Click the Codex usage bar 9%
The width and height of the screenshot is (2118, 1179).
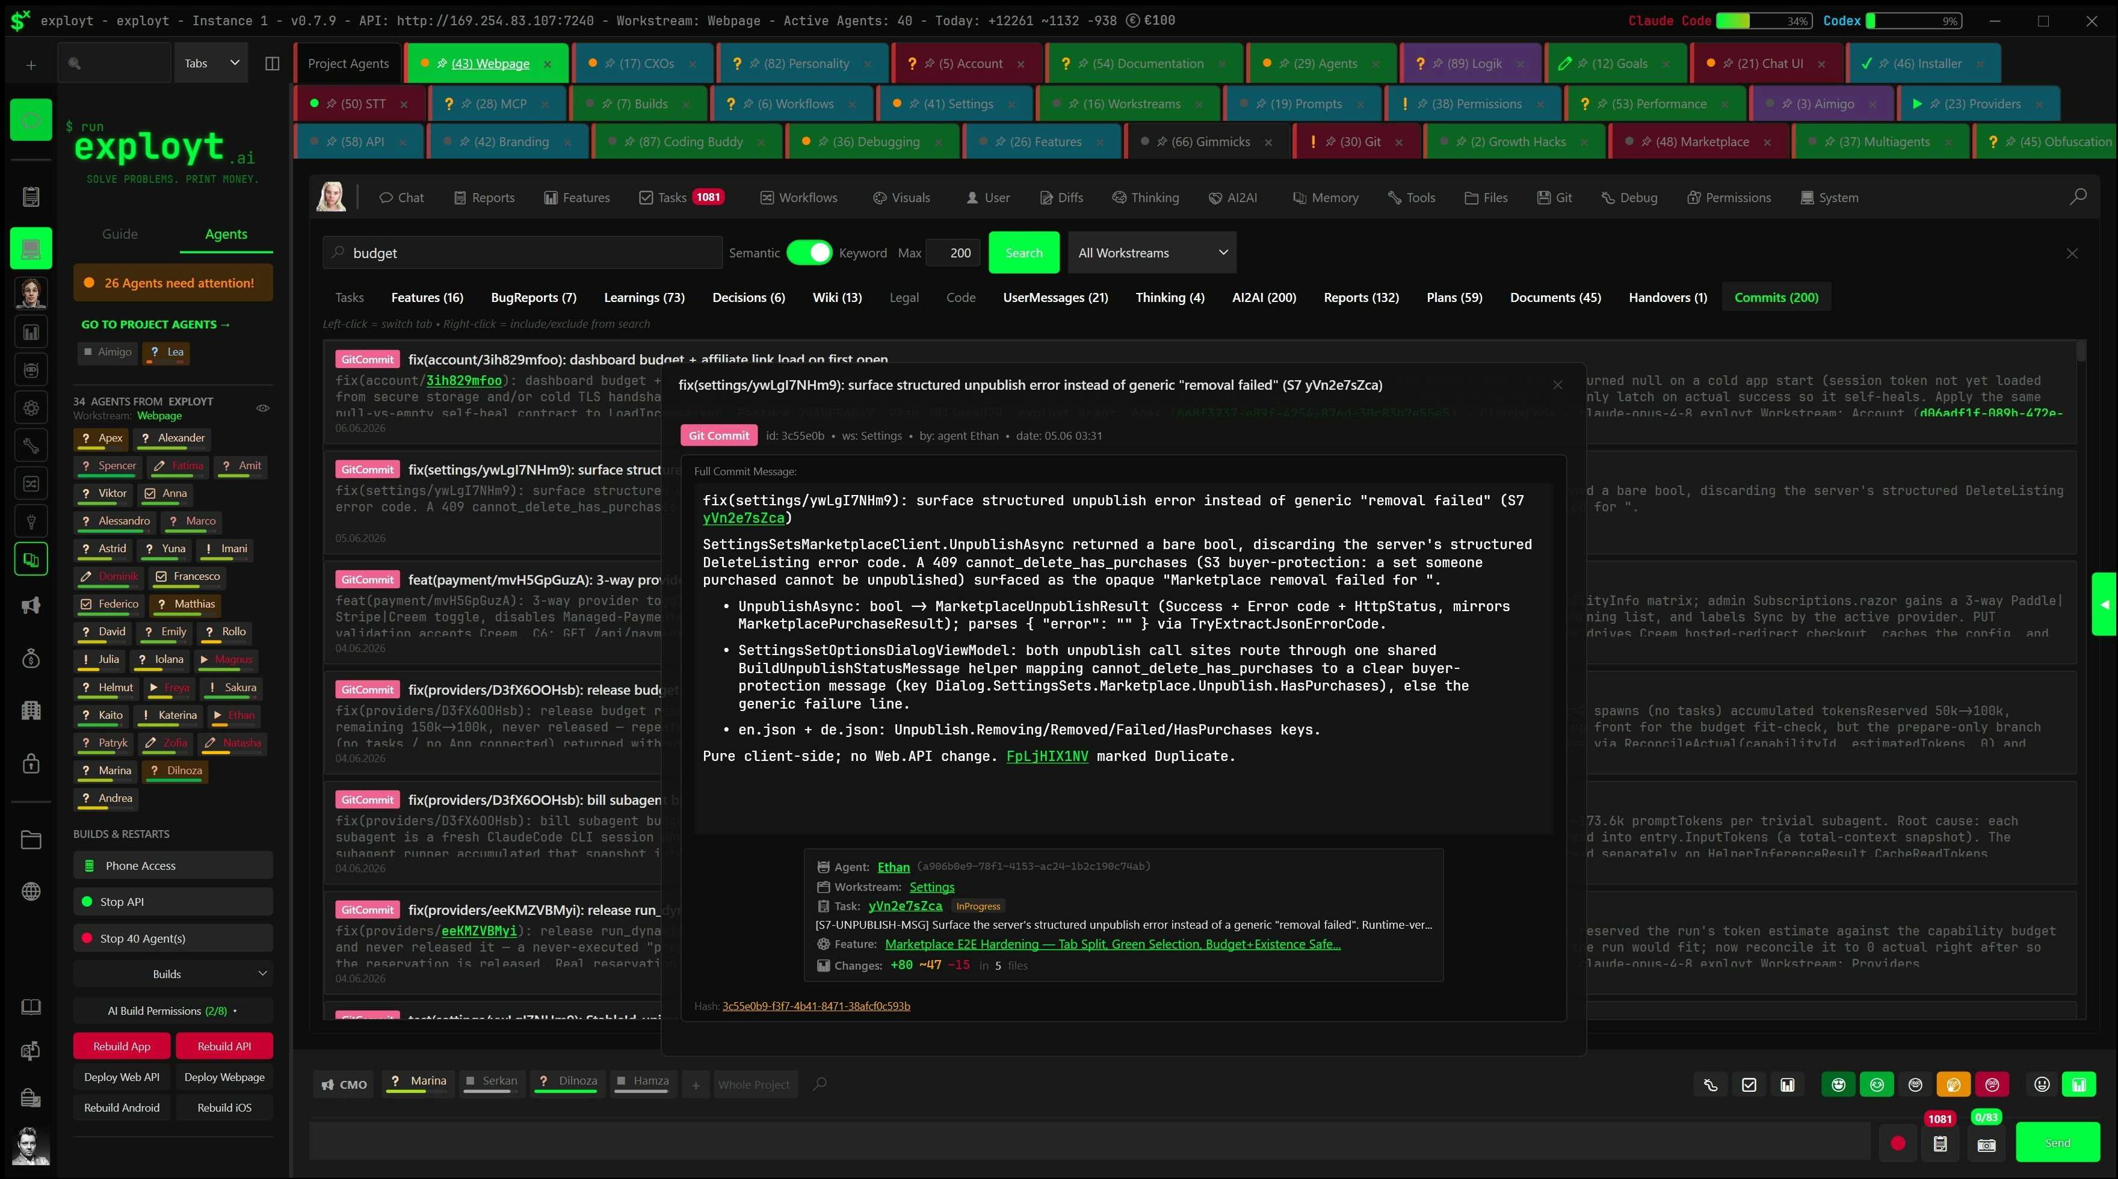[x=1913, y=20]
